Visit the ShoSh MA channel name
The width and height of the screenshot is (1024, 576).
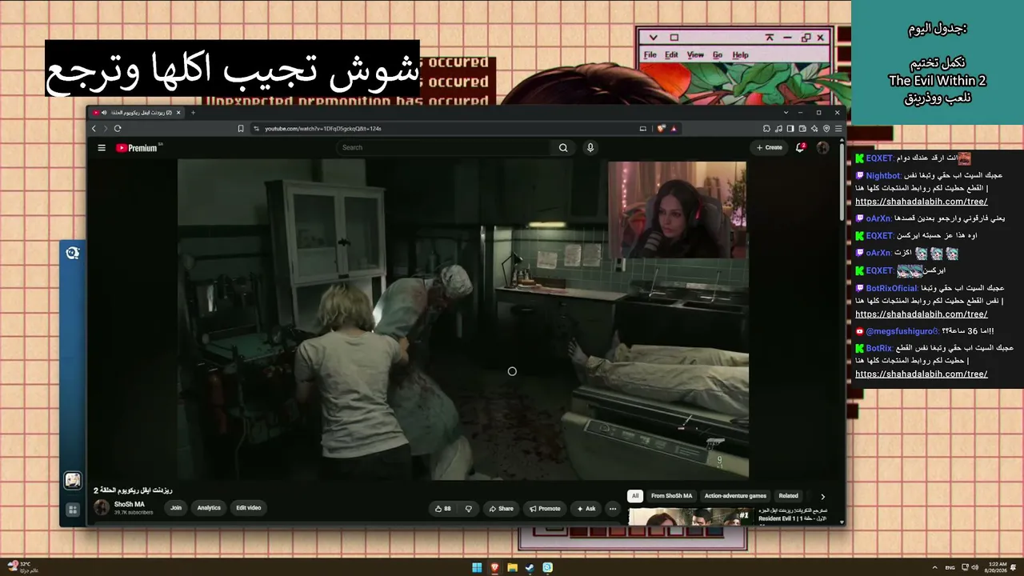coord(130,505)
